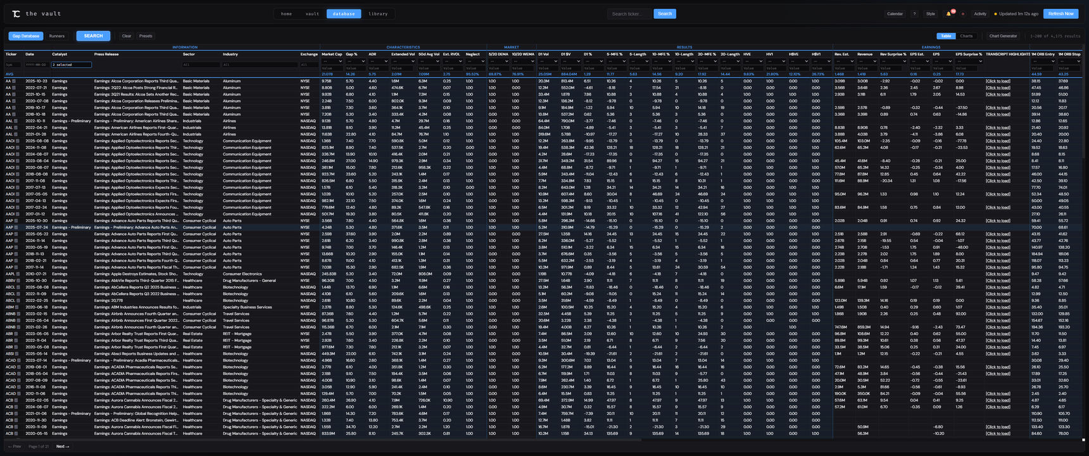Click square icon beside ABCL in 2025-08-08 row
Viewport: 1089px width, 456px height.
[x=17, y=288]
